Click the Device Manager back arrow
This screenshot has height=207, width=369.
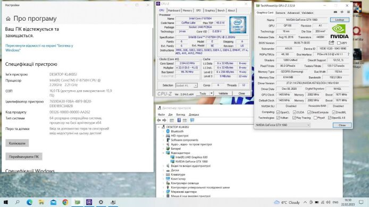(x=159, y=120)
